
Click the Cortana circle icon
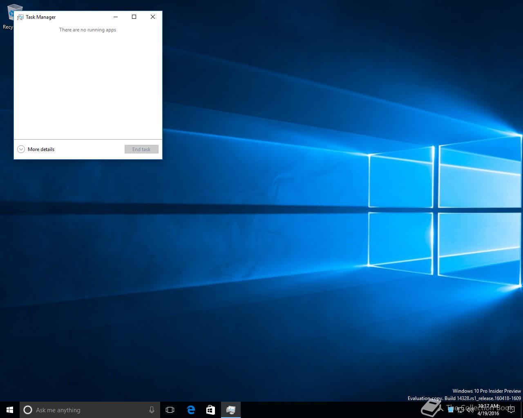[x=28, y=410]
